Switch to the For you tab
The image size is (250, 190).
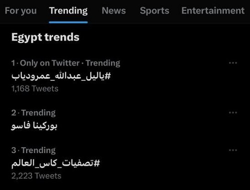coord(20,11)
